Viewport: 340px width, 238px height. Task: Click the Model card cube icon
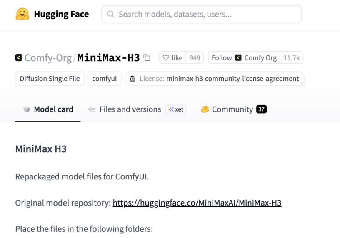click(x=26, y=109)
